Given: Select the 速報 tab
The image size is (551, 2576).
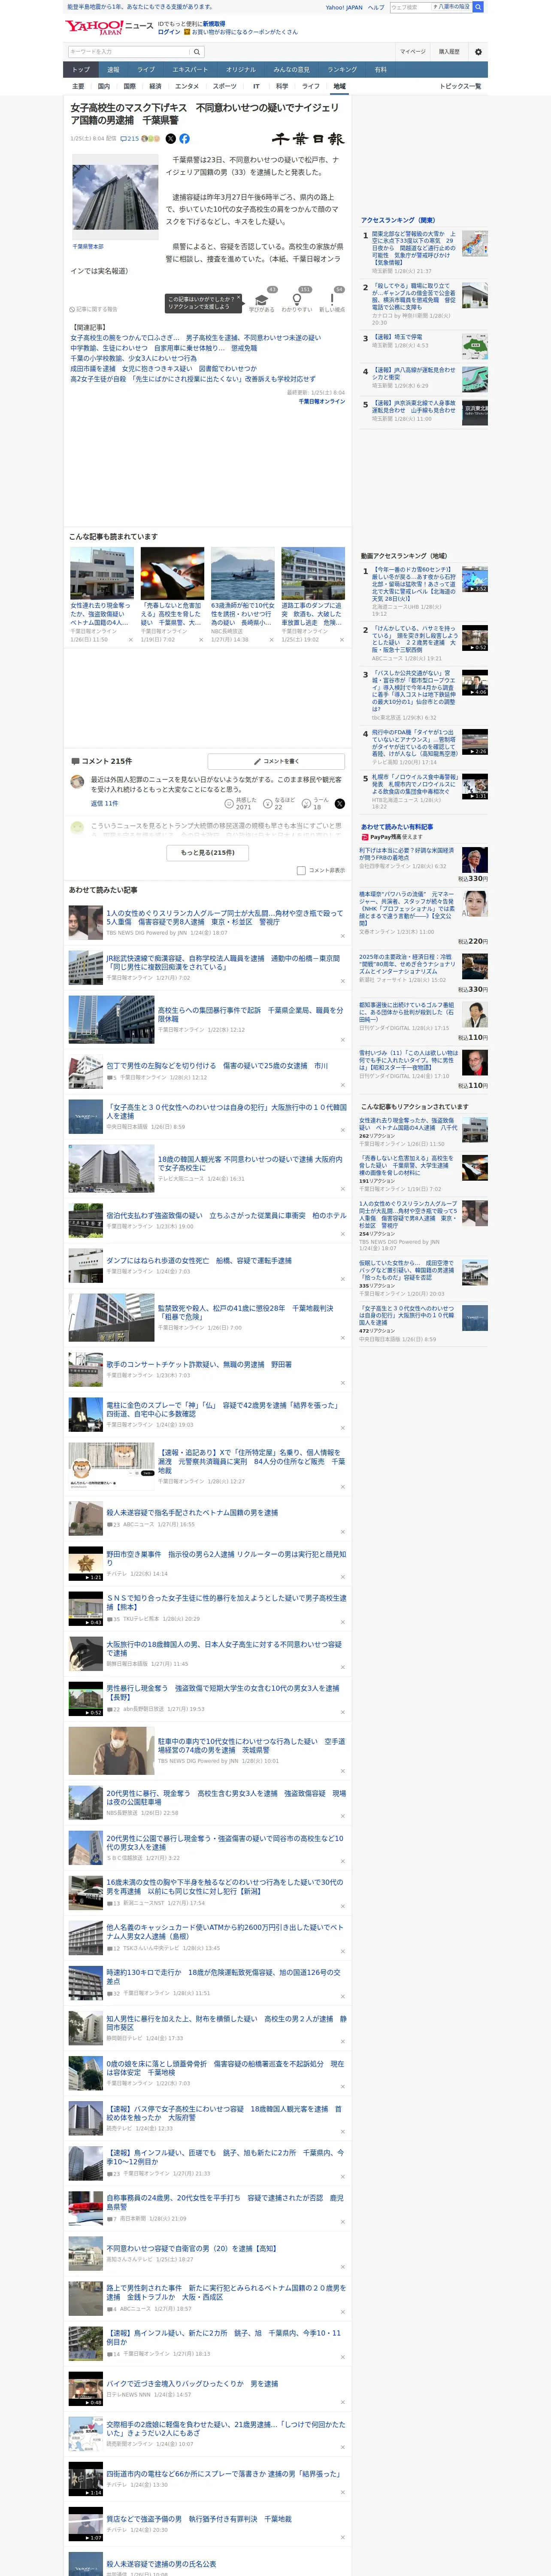Looking at the screenshot, I should point(113,70).
